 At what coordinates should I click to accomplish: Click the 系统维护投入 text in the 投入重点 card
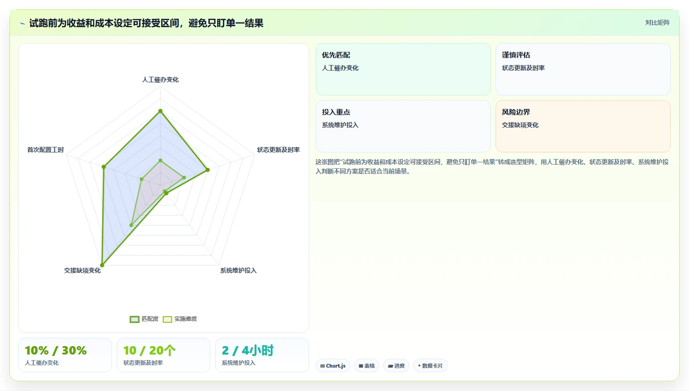tap(340, 125)
